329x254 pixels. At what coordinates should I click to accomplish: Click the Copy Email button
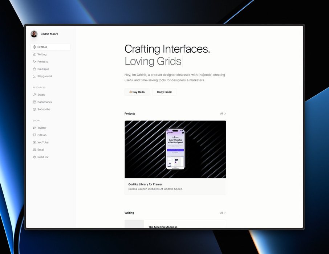[x=164, y=92]
